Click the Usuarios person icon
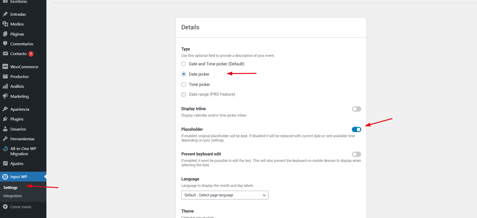 pos(5,129)
